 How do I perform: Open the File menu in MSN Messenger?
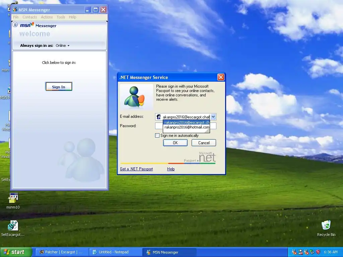tap(16, 17)
